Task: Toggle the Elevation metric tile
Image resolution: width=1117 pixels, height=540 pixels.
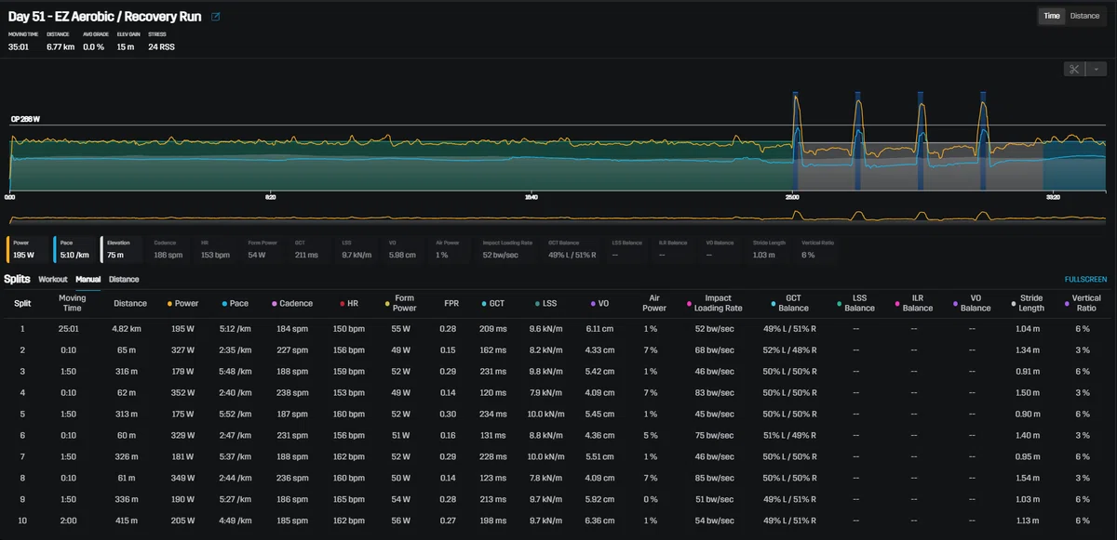Action: point(123,249)
